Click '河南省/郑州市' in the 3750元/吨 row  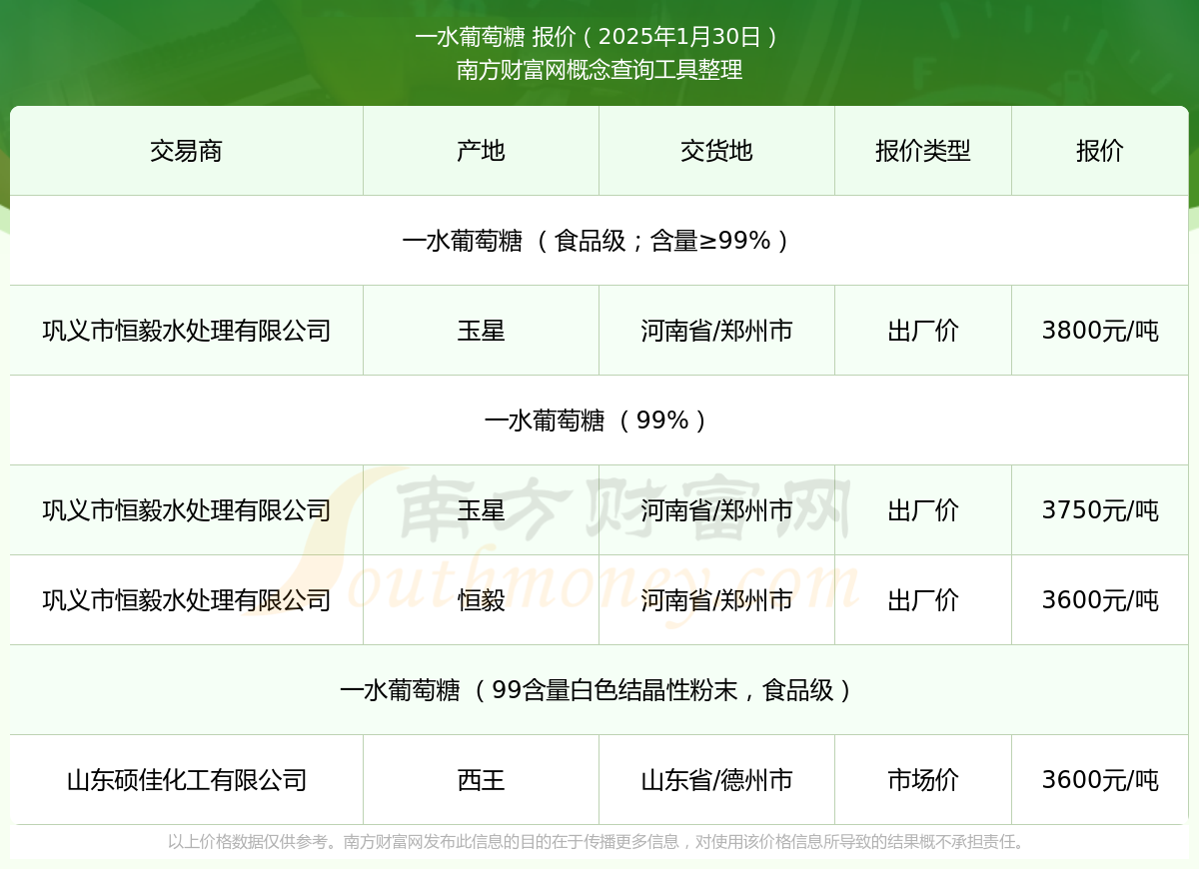[x=716, y=510]
